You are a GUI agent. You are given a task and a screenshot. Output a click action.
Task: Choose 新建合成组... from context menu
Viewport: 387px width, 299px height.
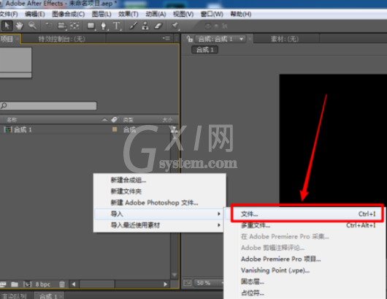(159, 180)
